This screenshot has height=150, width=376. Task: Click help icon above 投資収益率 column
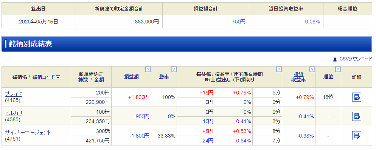point(312,70)
